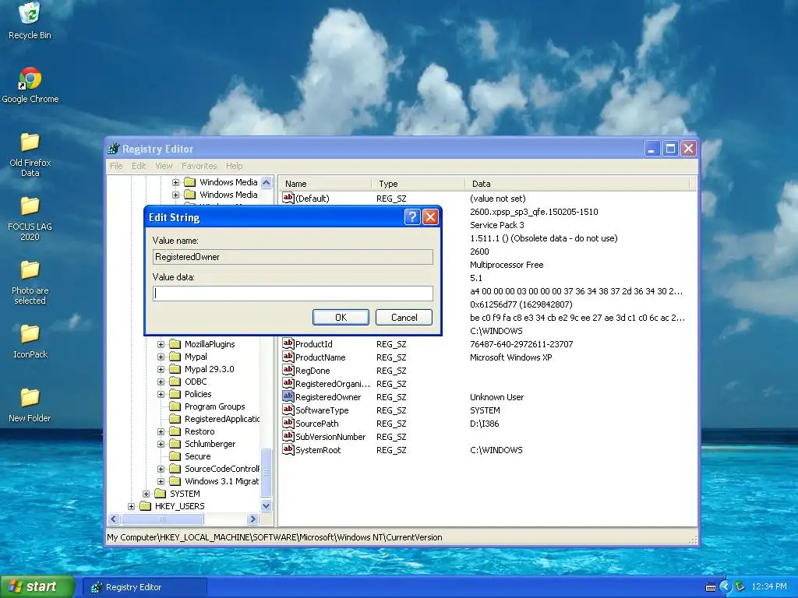The height and width of the screenshot is (598, 798).
Task: Click the tray show-hidden-icons arrow
Action: tap(726, 587)
